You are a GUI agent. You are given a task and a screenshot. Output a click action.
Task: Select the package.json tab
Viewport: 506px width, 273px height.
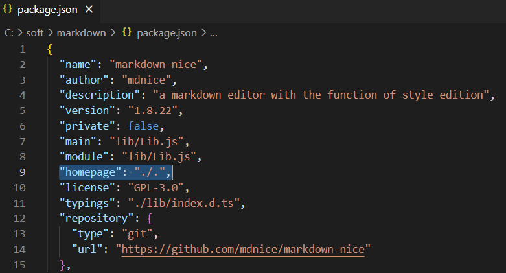50,10
